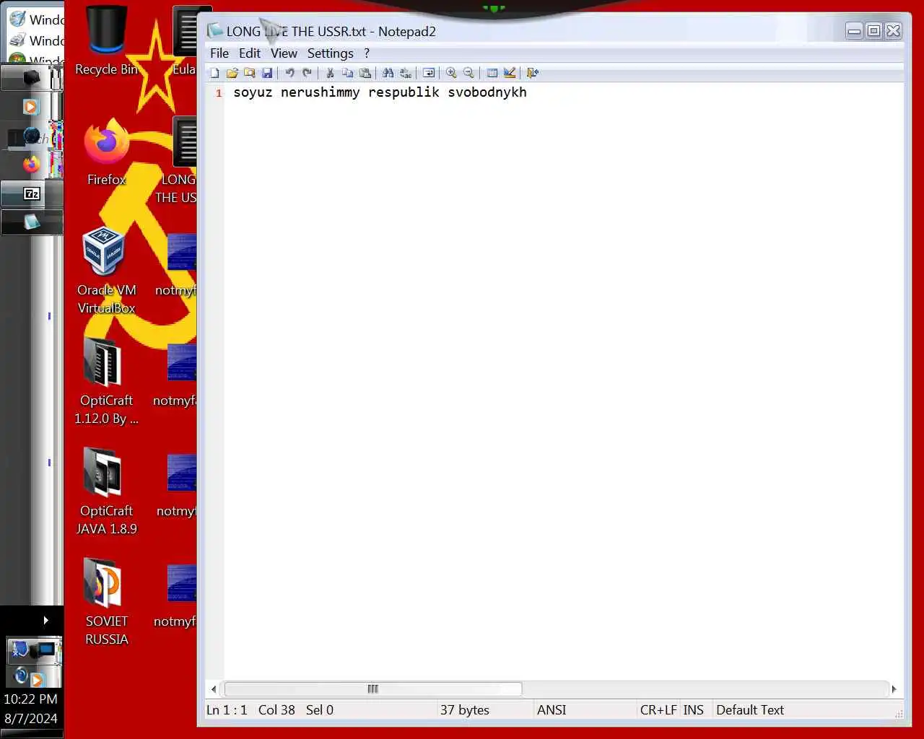Screen dimensions: 924x739
Task: Open the Recycle Bin desktop icon
Action: pyautogui.click(x=107, y=41)
